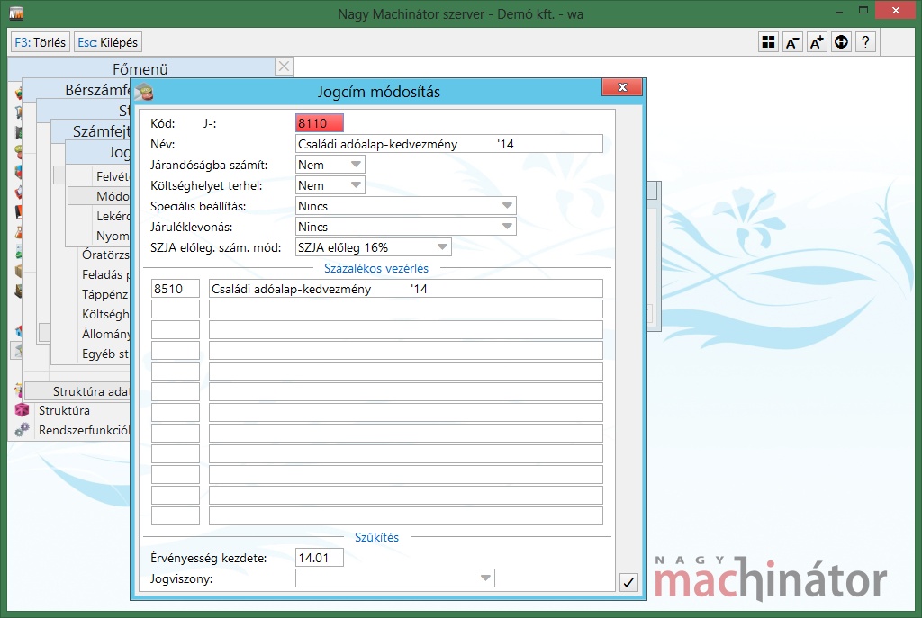Select Módo… menu item
This screenshot has width=922, height=618.
point(99,195)
